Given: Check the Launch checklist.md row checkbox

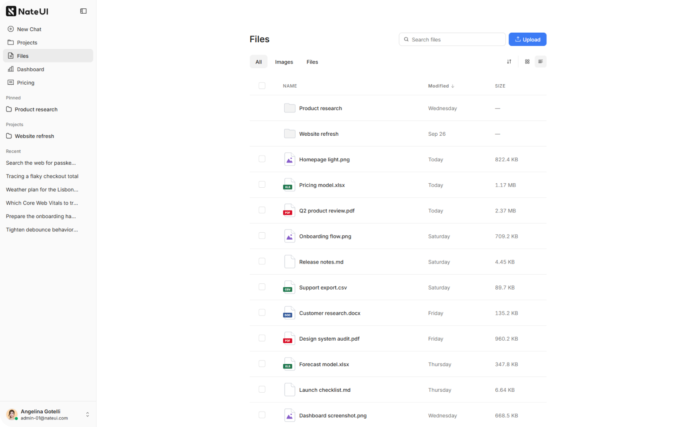Looking at the screenshot, I should pos(262,389).
